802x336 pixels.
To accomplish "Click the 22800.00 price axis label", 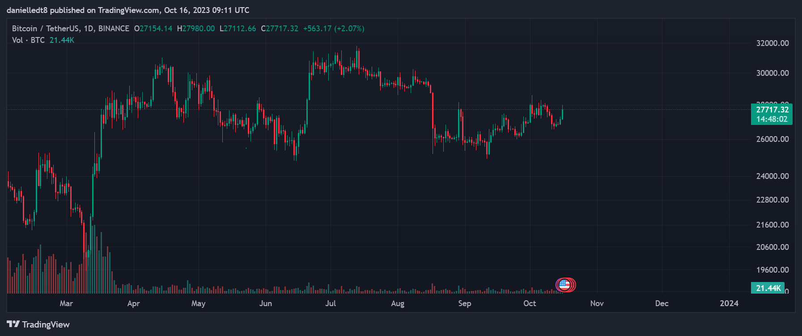I will pyautogui.click(x=772, y=200).
